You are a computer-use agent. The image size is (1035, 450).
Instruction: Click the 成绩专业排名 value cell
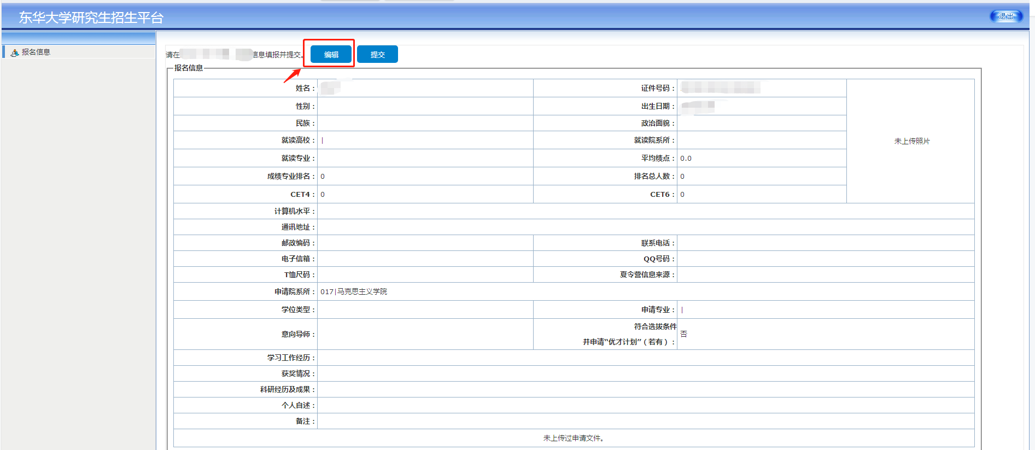(323, 177)
